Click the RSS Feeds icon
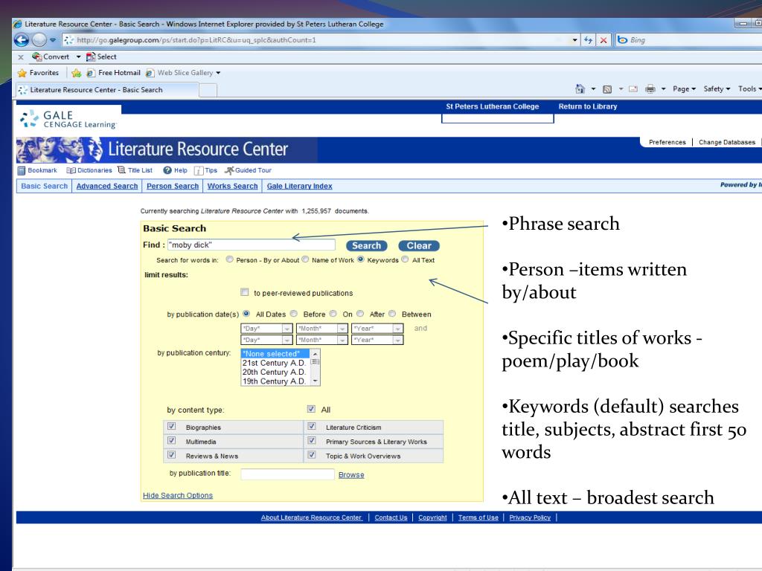Viewport: 762px width, 571px height. [607, 89]
